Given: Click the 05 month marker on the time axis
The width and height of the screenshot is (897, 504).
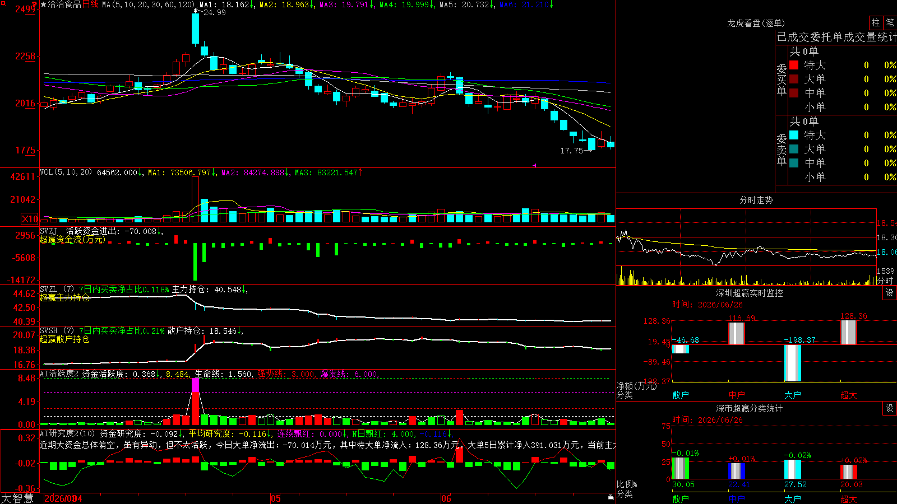Looking at the screenshot, I should tap(275, 498).
